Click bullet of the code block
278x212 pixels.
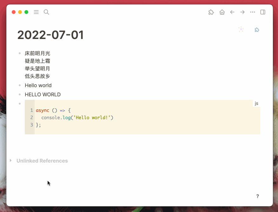pos(20,104)
